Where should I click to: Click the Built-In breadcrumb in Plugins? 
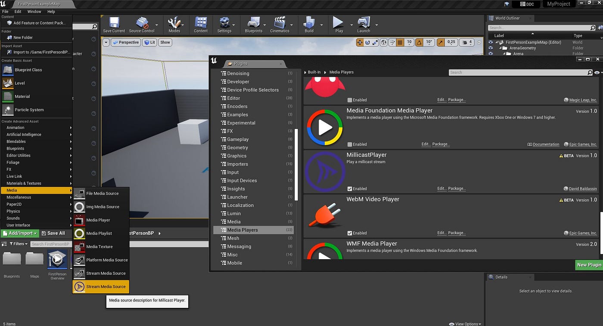click(x=314, y=72)
